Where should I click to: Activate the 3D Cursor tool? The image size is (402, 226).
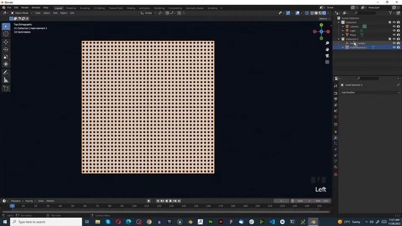point(6,34)
